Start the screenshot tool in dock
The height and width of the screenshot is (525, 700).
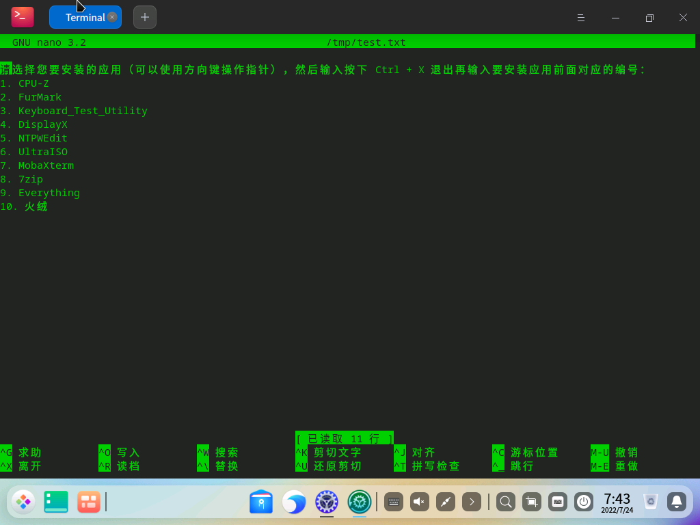coord(532,502)
